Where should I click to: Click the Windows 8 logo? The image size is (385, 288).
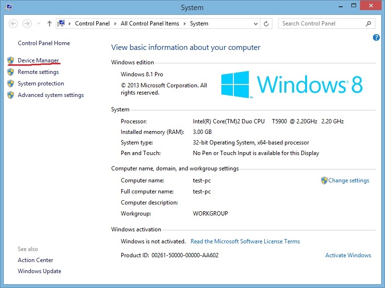tap(292, 84)
